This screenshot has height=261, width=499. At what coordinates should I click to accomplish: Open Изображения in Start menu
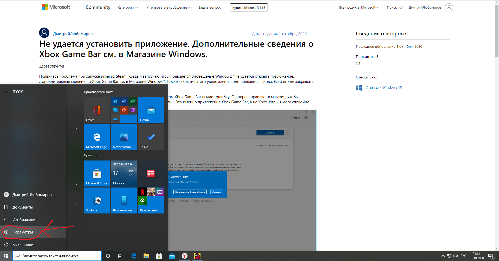(x=33, y=219)
